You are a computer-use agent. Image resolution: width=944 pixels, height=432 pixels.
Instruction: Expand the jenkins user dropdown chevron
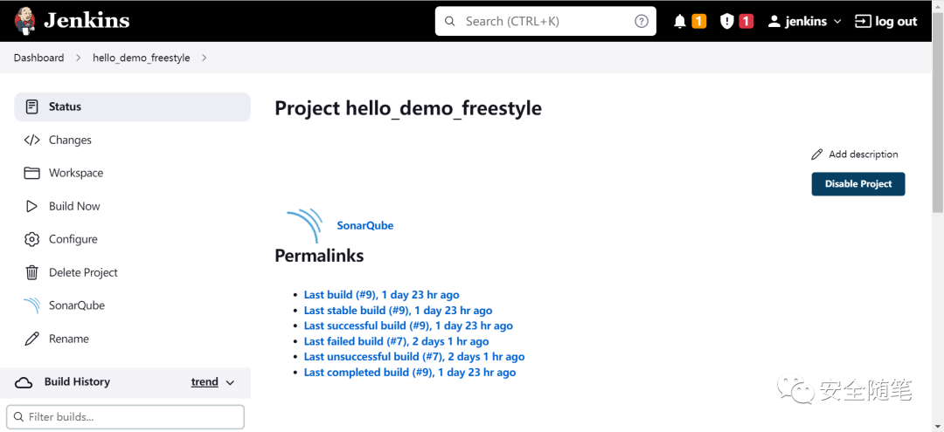coord(837,22)
